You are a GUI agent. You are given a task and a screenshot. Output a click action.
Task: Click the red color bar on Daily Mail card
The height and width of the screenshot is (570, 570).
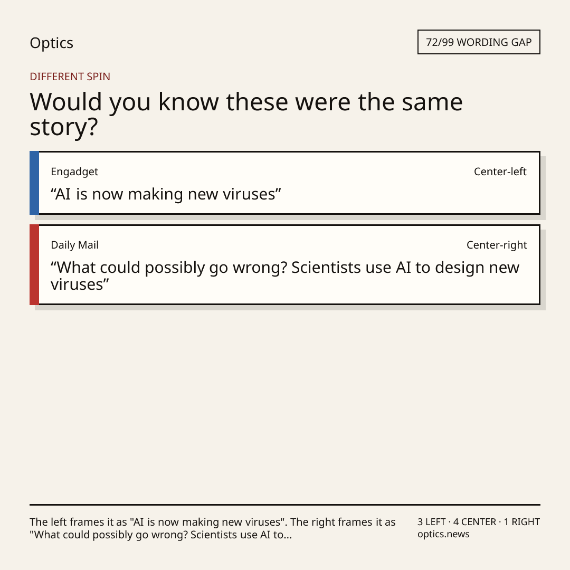[34, 264]
